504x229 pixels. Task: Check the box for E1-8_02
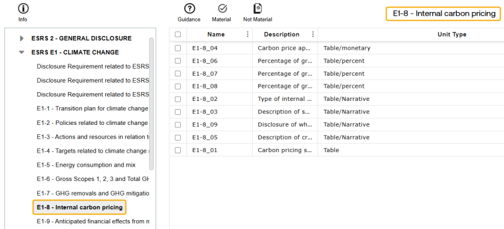coord(178,99)
